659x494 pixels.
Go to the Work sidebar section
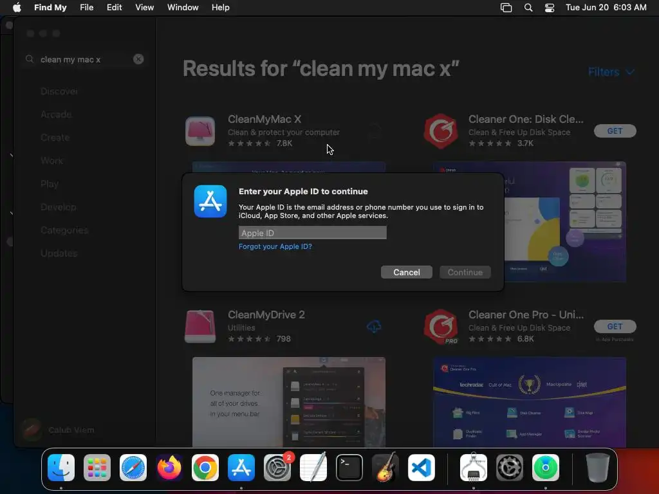click(51, 160)
